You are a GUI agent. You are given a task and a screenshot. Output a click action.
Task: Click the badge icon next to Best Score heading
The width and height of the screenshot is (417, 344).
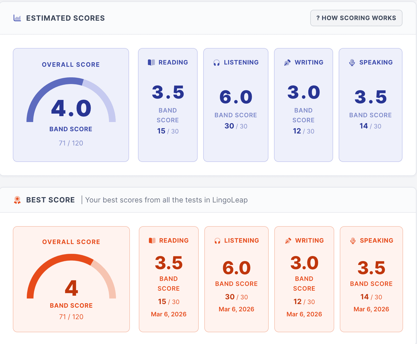point(17,199)
